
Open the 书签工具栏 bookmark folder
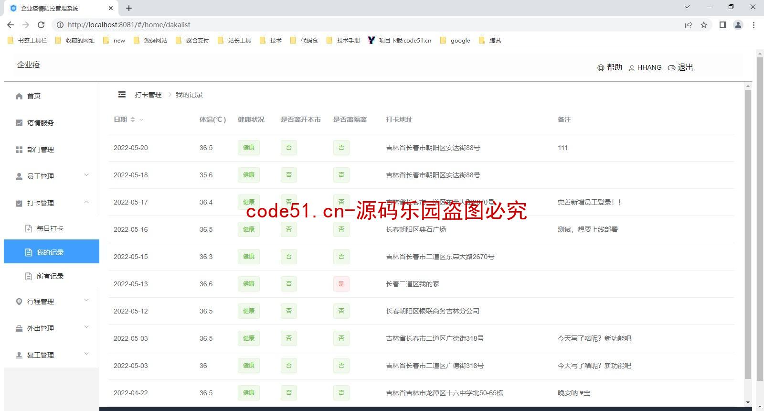point(28,41)
